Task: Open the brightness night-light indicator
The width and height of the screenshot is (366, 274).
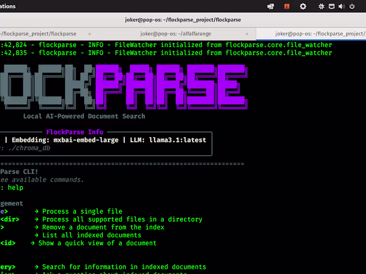Action: [321, 6]
